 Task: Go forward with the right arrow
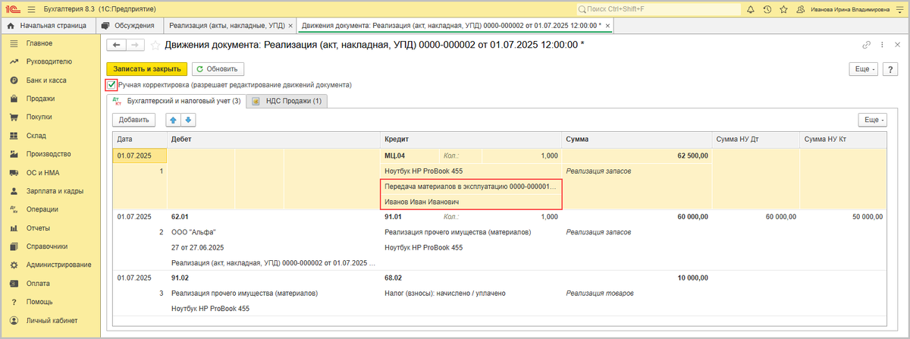[135, 45]
